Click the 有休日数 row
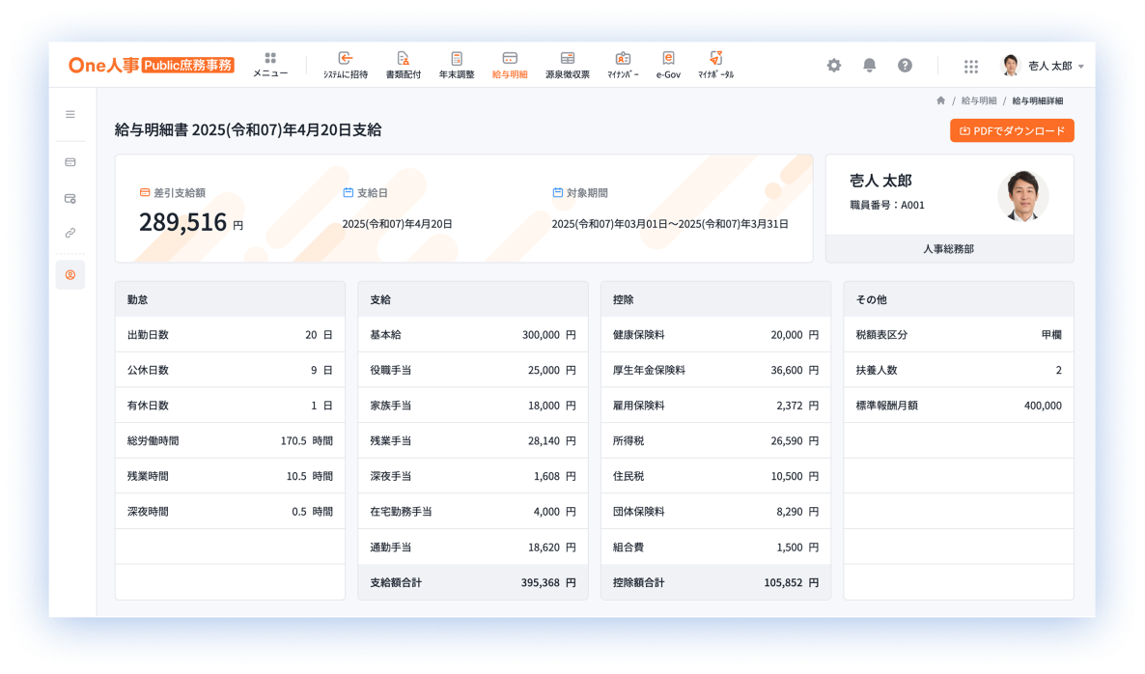The image size is (1145, 674). coord(230,406)
